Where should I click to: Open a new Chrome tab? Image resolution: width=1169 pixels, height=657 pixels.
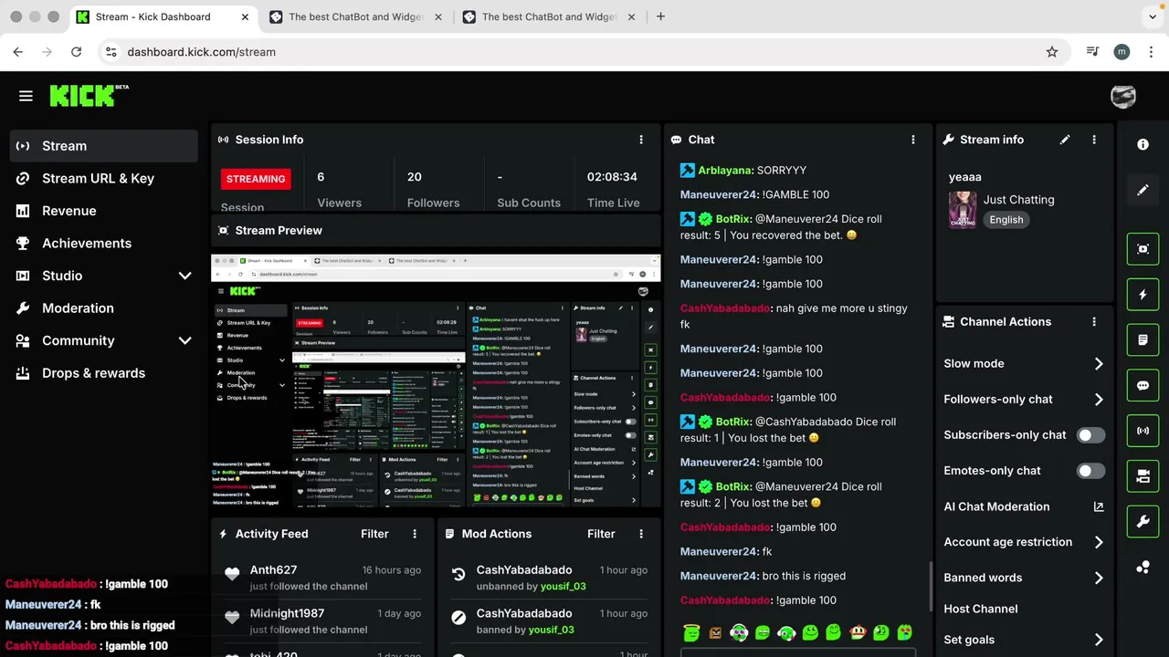(660, 16)
